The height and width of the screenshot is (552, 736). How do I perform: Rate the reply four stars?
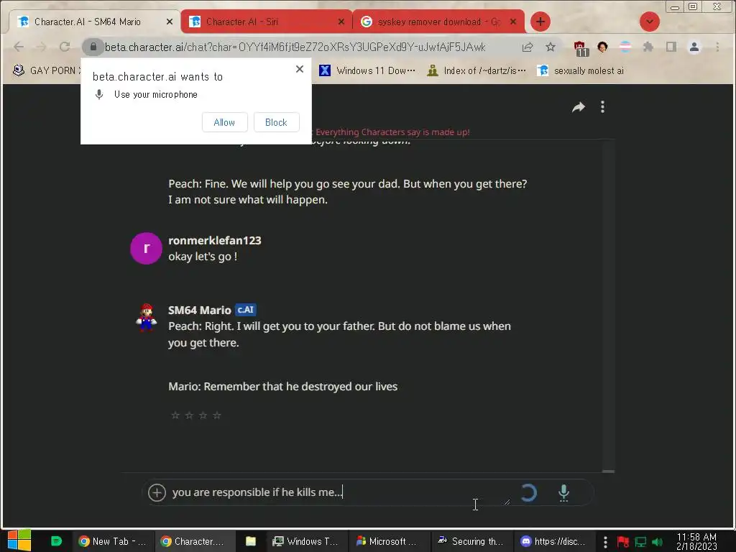(217, 415)
